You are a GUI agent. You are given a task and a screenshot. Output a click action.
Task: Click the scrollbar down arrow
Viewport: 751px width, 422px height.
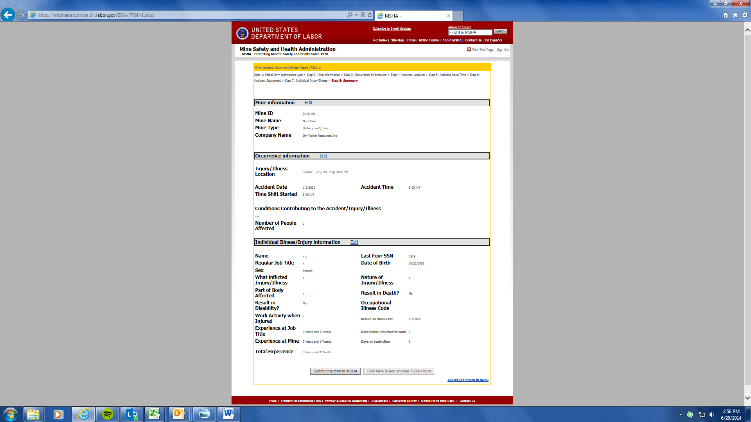(x=747, y=398)
